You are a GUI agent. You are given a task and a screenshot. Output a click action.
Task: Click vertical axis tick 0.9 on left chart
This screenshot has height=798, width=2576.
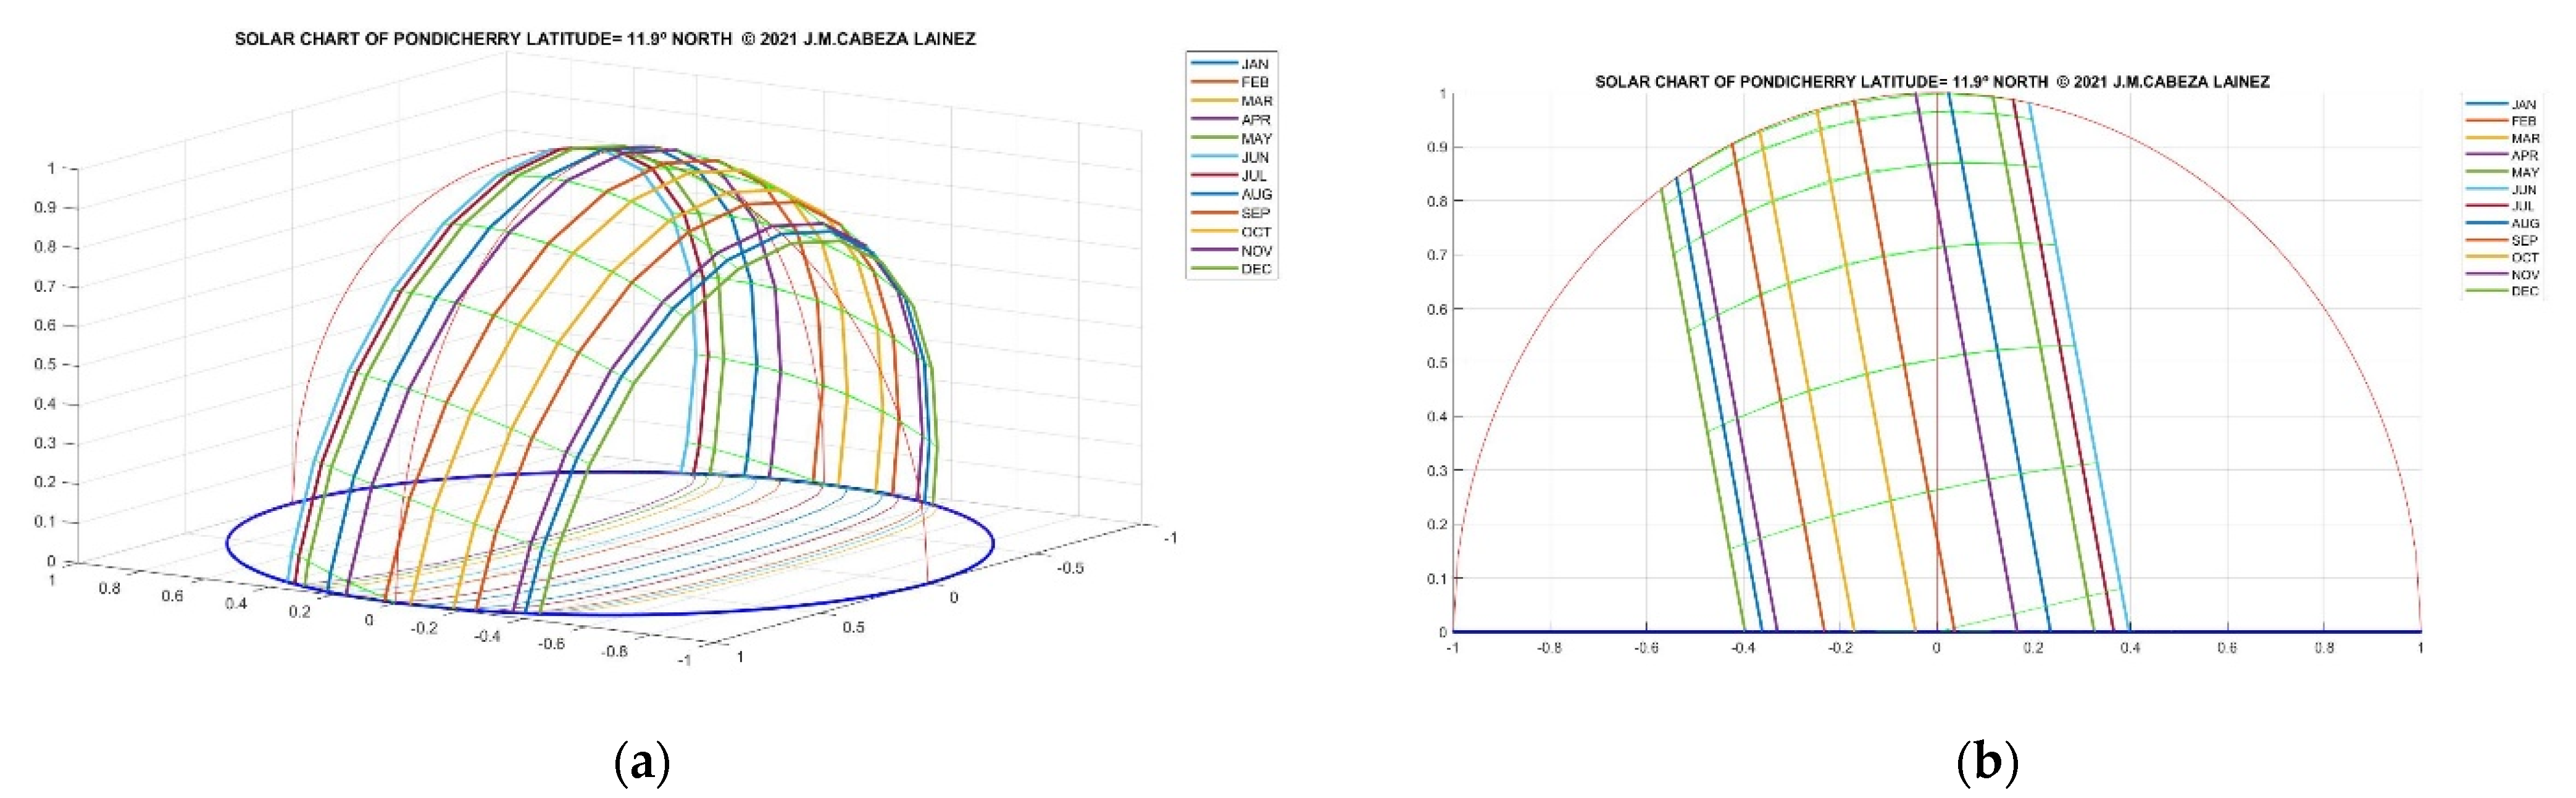tap(44, 208)
